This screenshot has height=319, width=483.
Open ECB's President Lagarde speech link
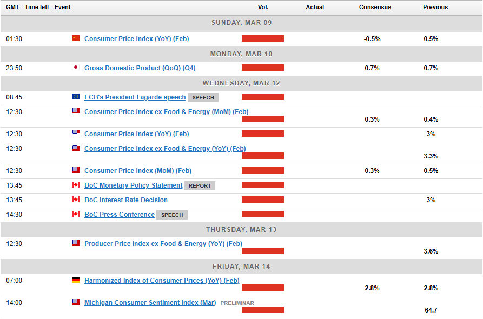click(135, 97)
